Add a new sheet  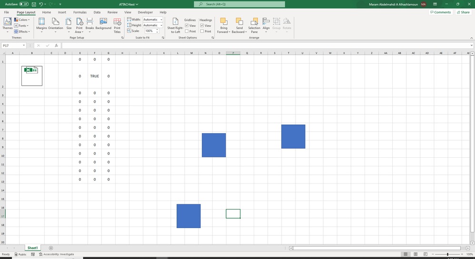tap(51, 248)
